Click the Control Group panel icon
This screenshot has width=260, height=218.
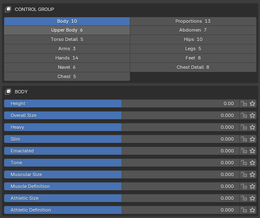click(x=8, y=9)
